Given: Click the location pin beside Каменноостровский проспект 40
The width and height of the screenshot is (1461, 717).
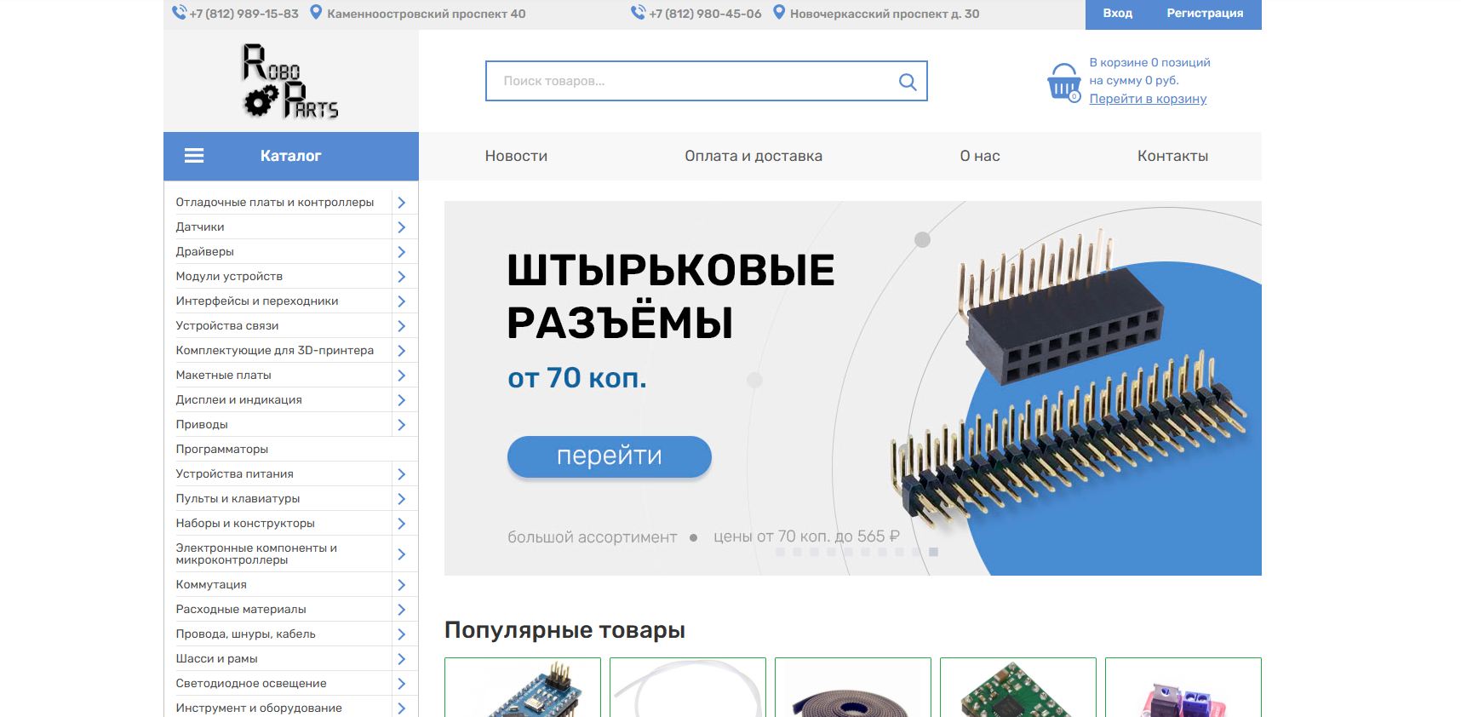Looking at the screenshot, I should point(316,13).
